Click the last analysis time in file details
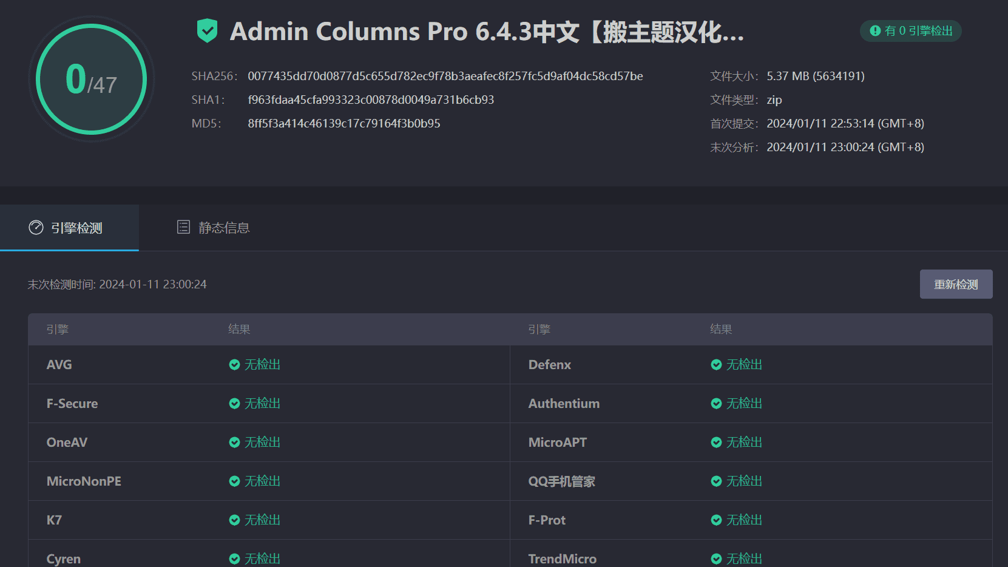The height and width of the screenshot is (567, 1008). click(x=845, y=148)
